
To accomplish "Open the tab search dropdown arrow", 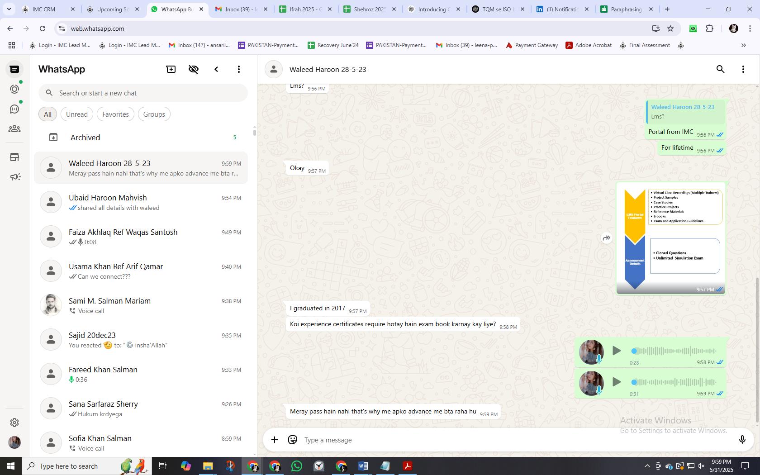I will [9, 9].
